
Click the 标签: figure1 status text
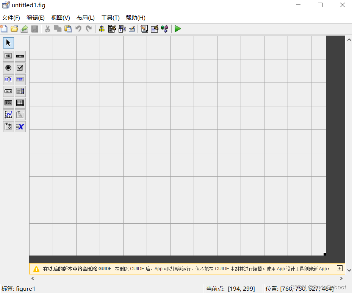tap(19, 289)
